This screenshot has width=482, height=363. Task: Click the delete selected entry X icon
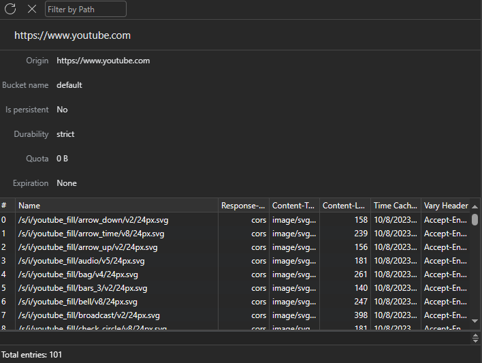(x=32, y=9)
